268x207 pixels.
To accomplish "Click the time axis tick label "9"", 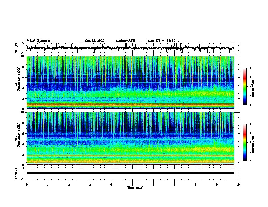I will click(x=217, y=185).
